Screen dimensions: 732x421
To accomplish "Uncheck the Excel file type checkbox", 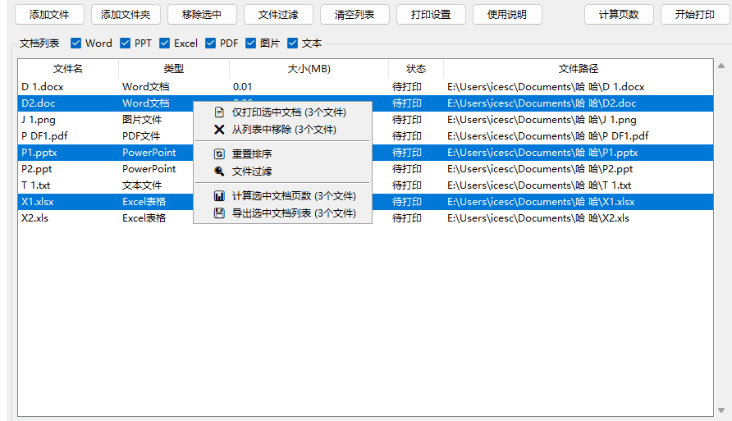I will click(x=164, y=43).
